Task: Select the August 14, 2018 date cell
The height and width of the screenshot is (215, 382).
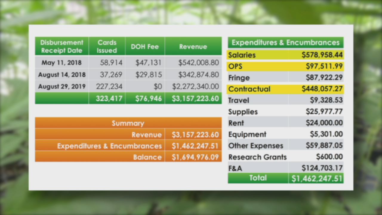Action: (x=61, y=75)
